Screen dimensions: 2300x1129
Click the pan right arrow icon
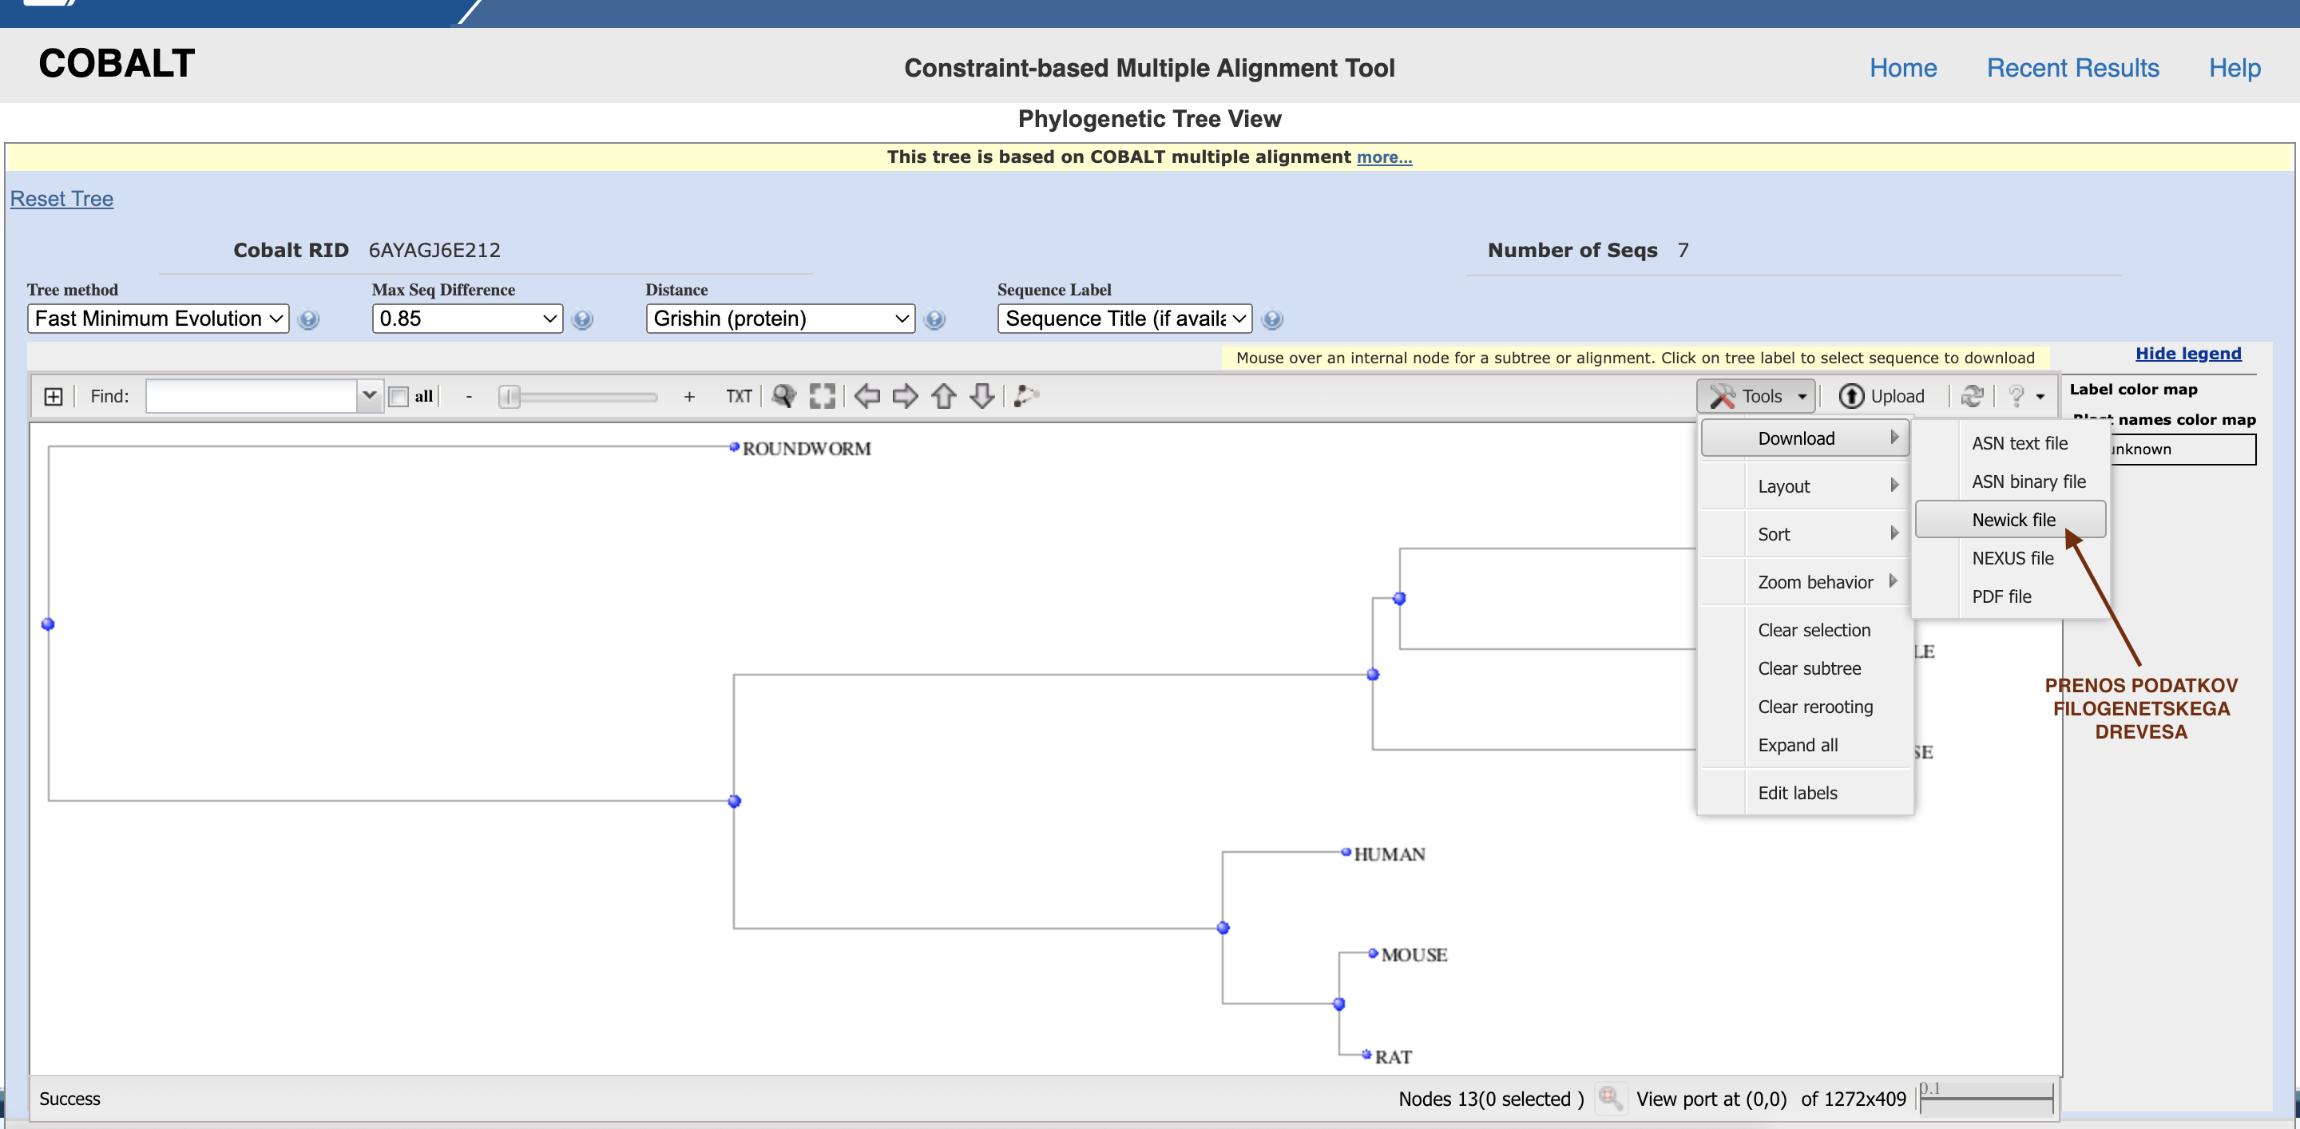pos(905,395)
